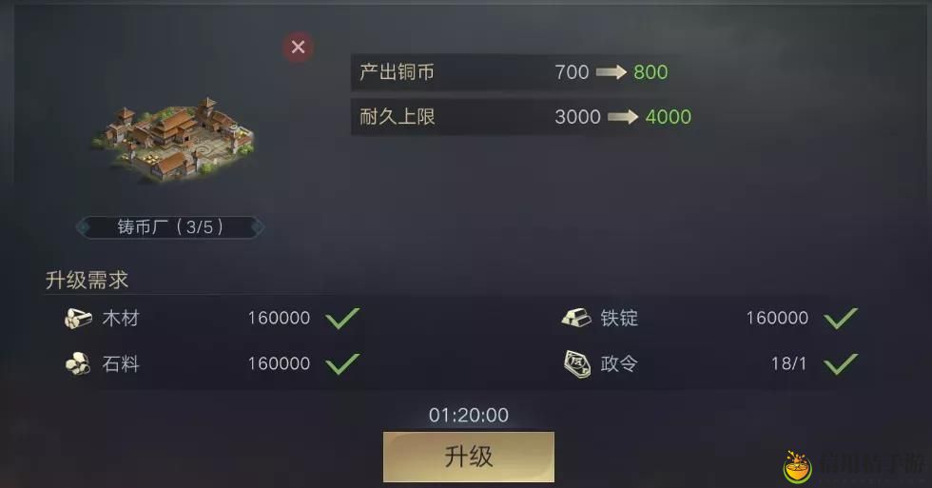The height and width of the screenshot is (488, 932).
Task: Click the green checkmark beside 石料
Action: click(343, 363)
